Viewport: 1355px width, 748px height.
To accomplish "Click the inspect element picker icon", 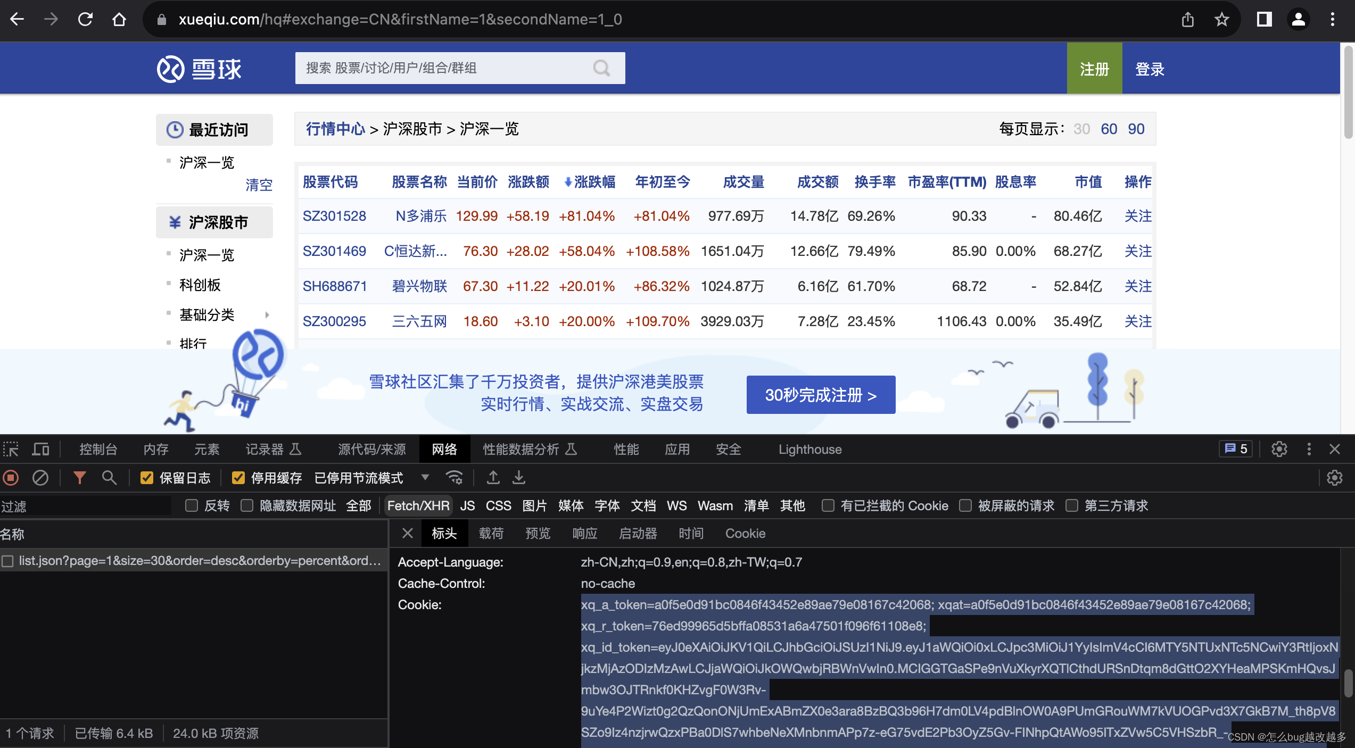I will click(11, 450).
